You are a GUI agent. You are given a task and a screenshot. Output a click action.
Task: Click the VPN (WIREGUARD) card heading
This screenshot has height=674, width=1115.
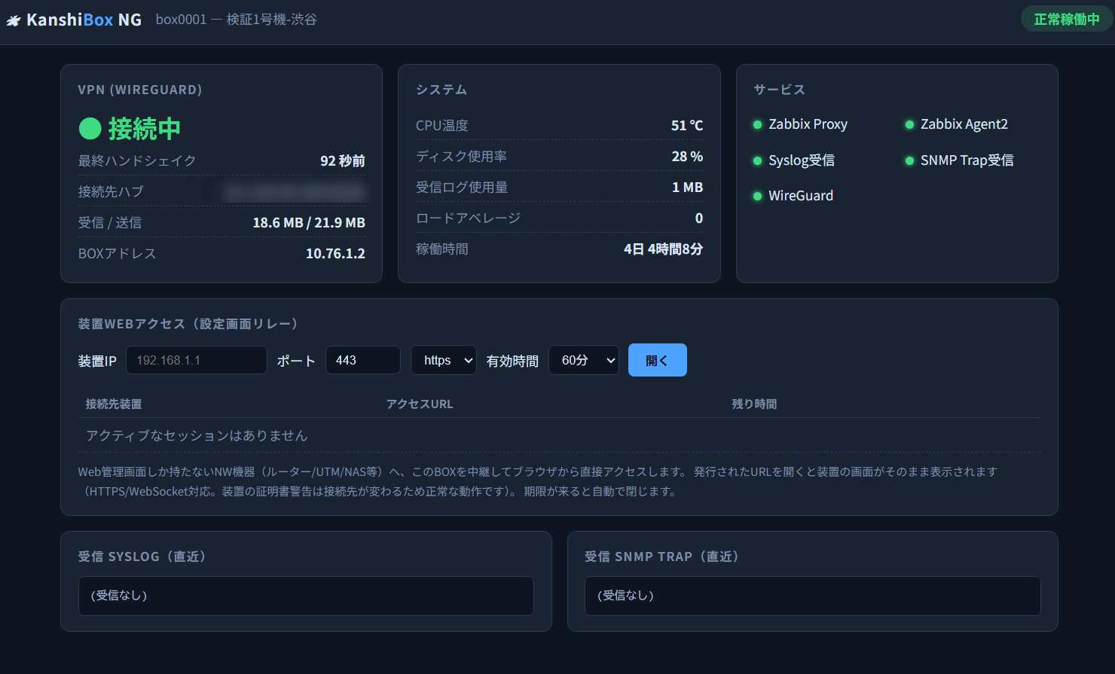140,90
